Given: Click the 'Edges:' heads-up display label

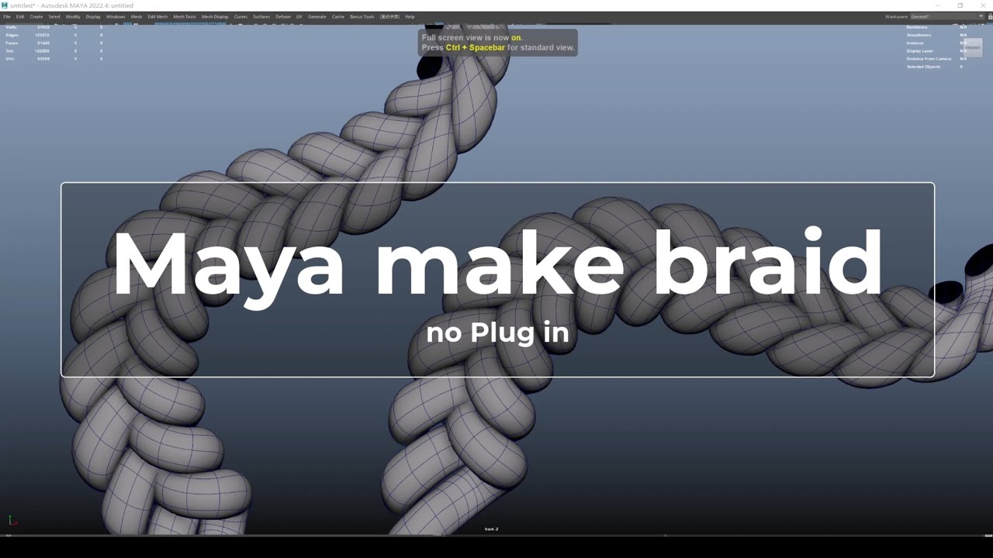Looking at the screenshot, I should [12, 35].
